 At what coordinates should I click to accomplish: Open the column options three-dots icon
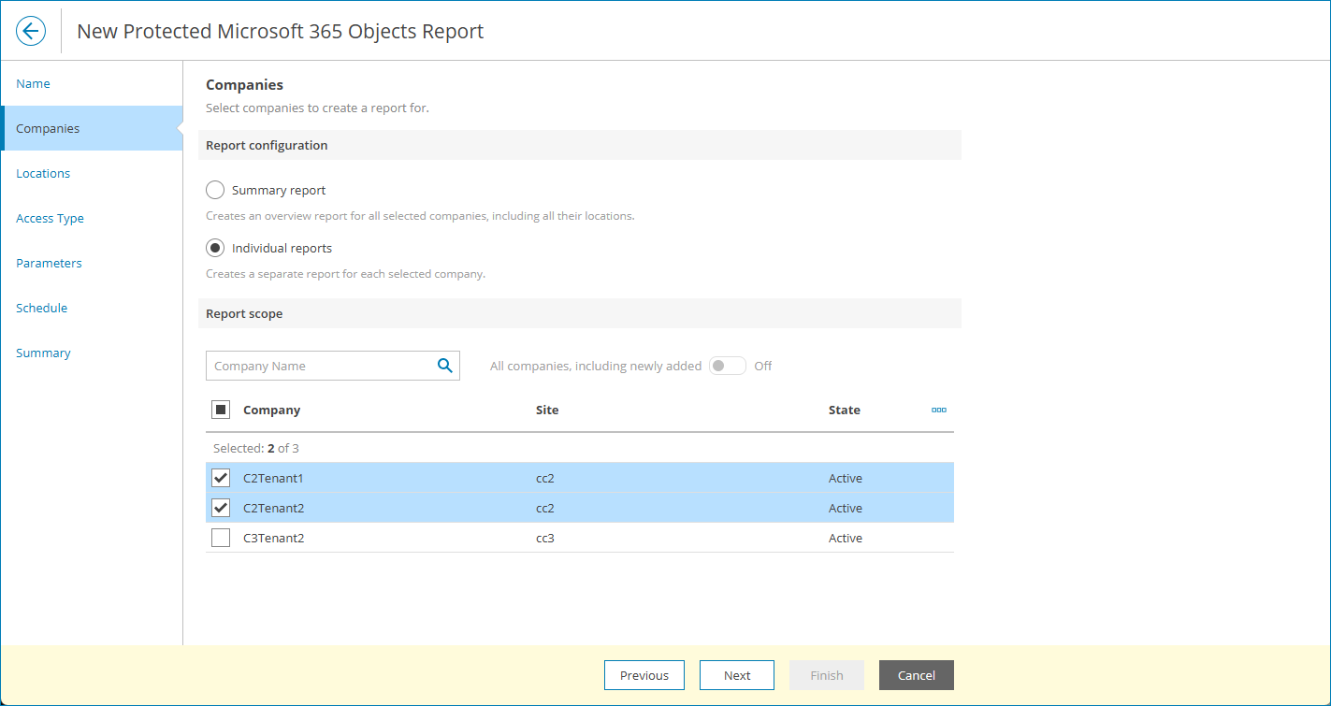[939, 410]
